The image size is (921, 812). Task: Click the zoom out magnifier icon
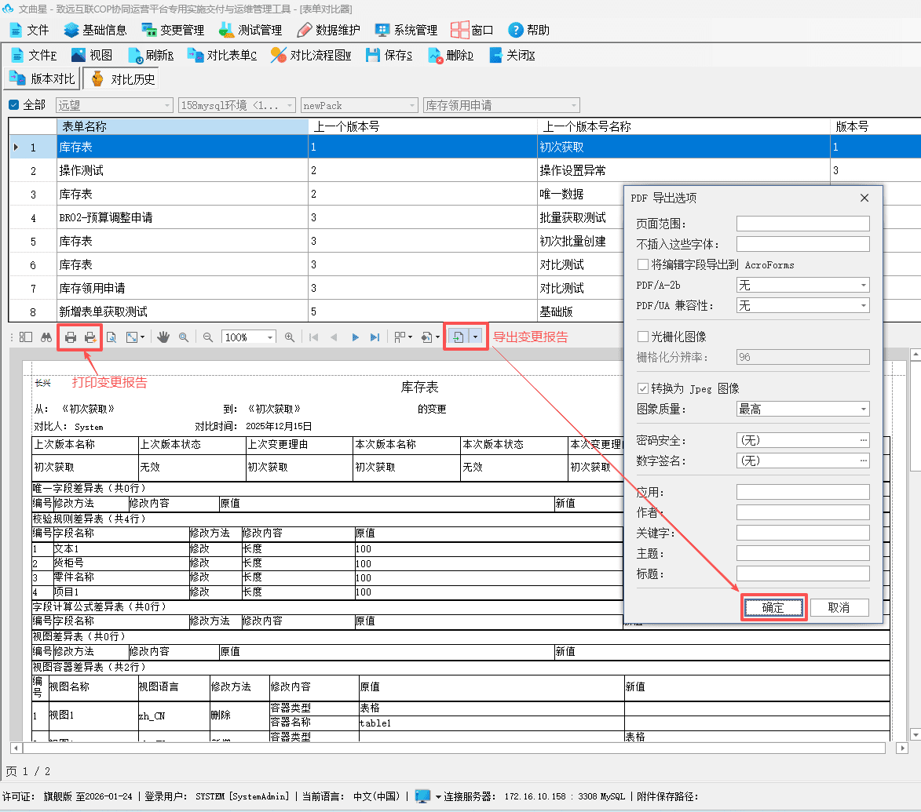tap(208, 337)
